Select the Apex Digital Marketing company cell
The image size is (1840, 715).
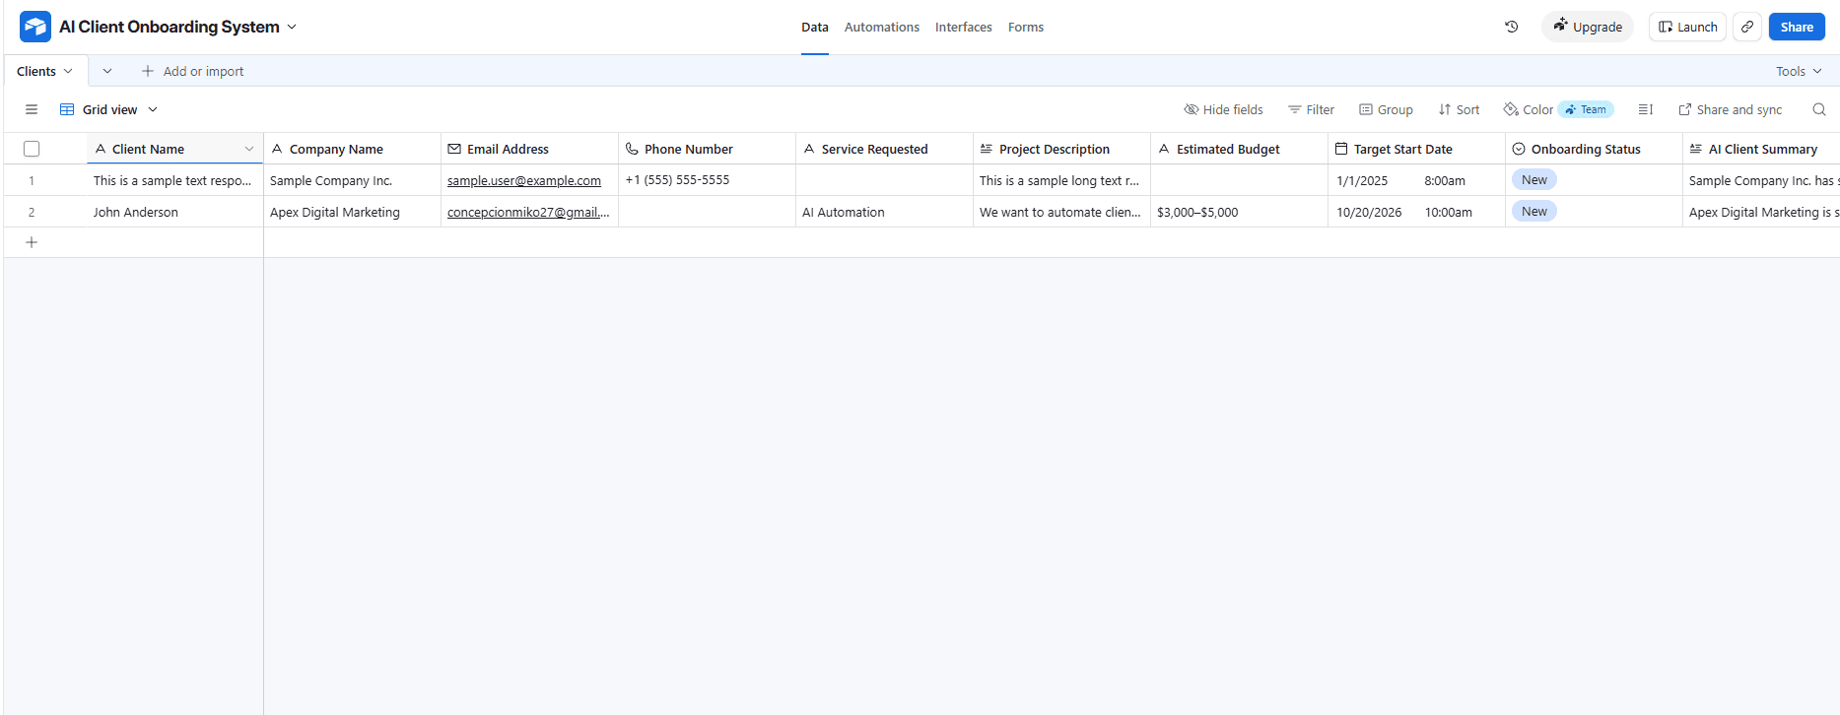352,212
